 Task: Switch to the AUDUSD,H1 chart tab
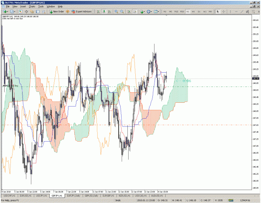157,196
